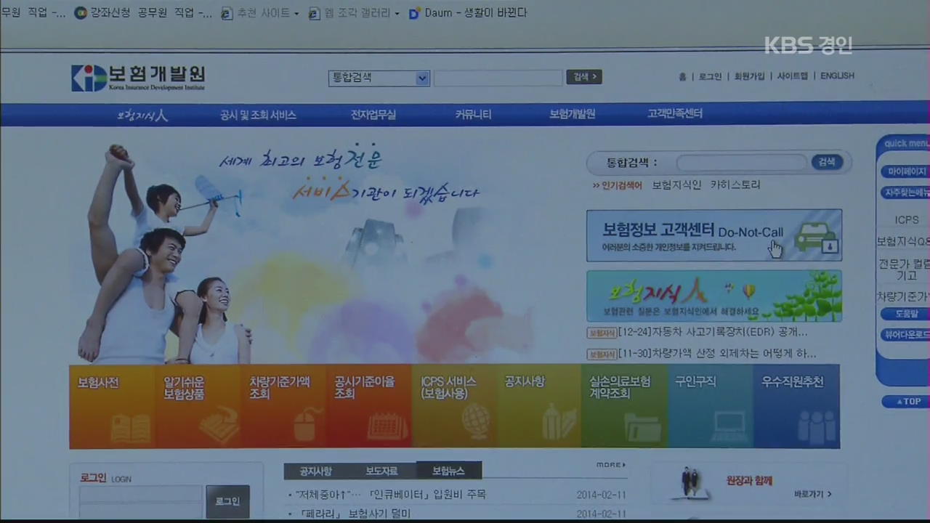Image resolution: width=930 pixels, height=523 pixels.
Task: Open the 보험지식人 green banner
Action: (714, 296)
